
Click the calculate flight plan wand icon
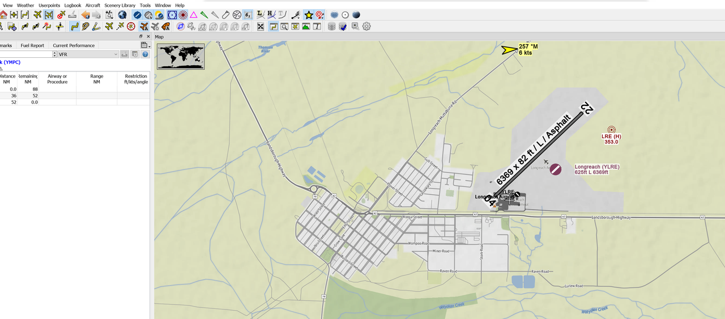click(47, 27)
